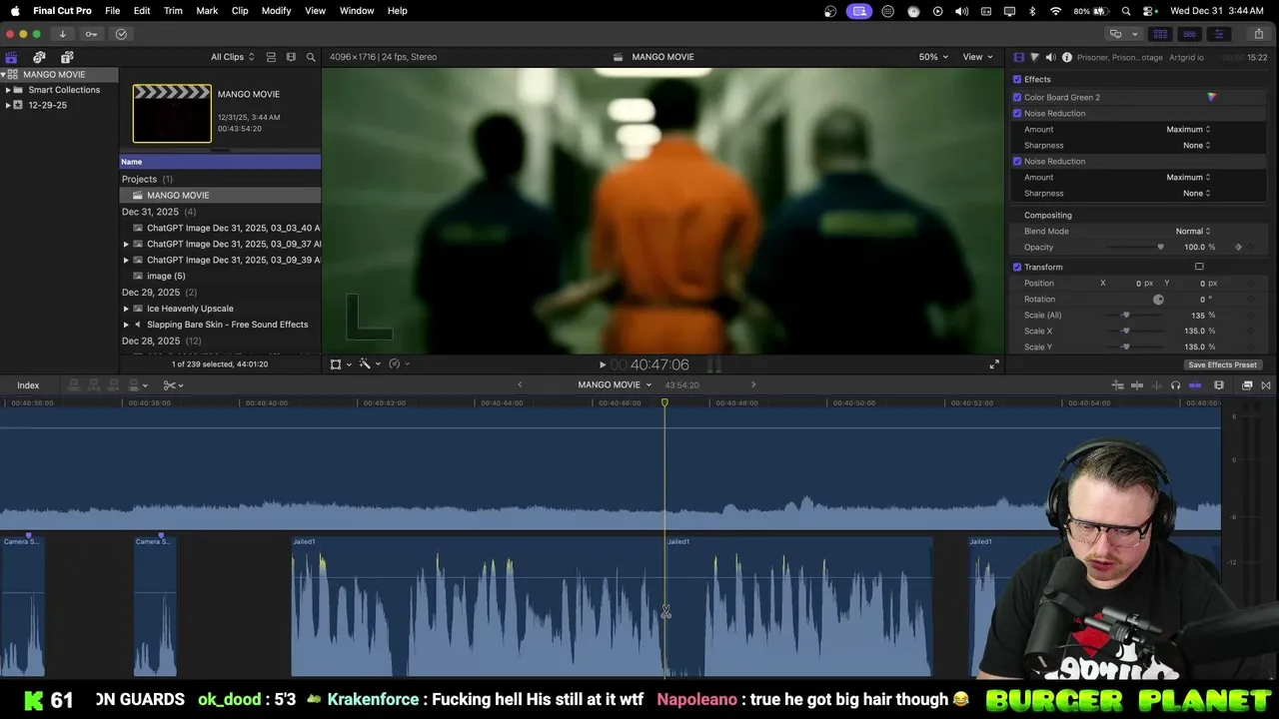Open the 50% zoom dropdown
Screen dimensions: 1279x719
click(x=934, y=57)
